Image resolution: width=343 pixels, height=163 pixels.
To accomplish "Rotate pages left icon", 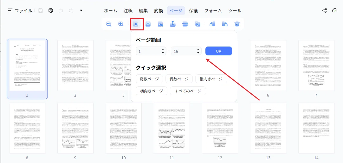I will point(212,24).
